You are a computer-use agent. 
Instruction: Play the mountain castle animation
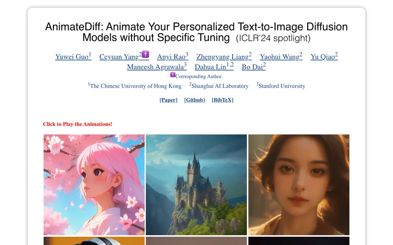tap(196, 185)
